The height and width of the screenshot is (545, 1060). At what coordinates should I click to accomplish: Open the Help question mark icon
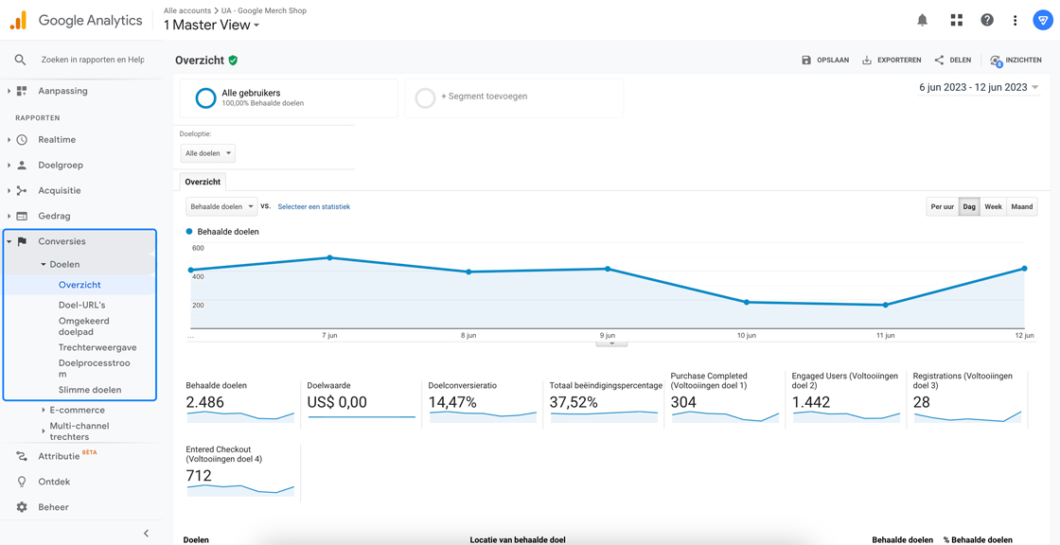click(x=987, y=20)
